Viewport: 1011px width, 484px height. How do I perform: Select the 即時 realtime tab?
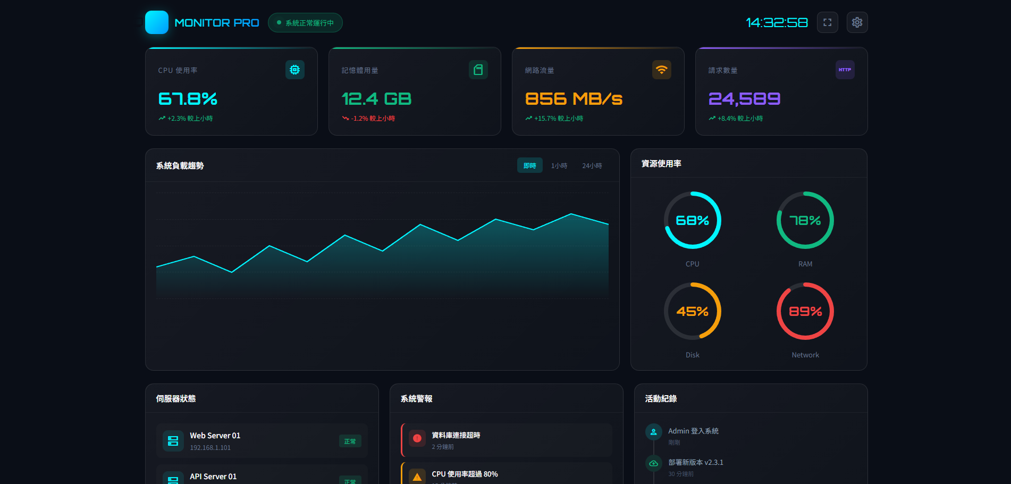529,165
